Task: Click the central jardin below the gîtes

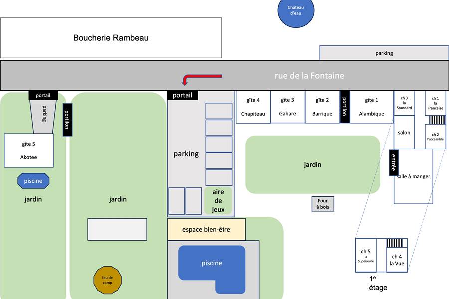Action: pyautogui.click(x=313, y=164)
